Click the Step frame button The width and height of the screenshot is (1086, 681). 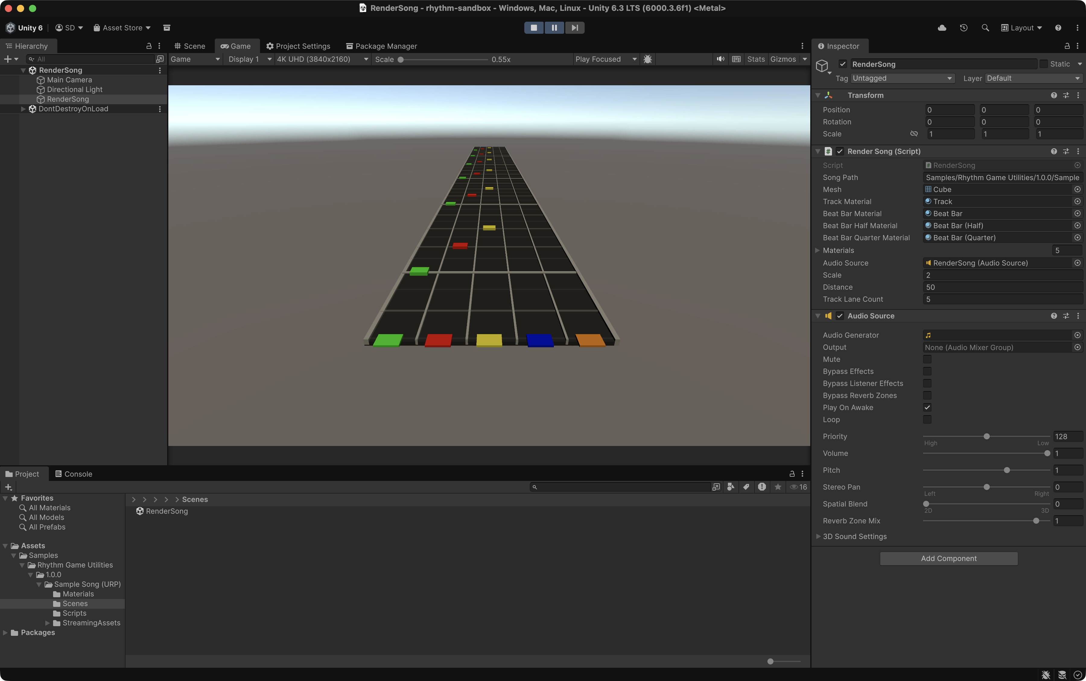point(574,27)
